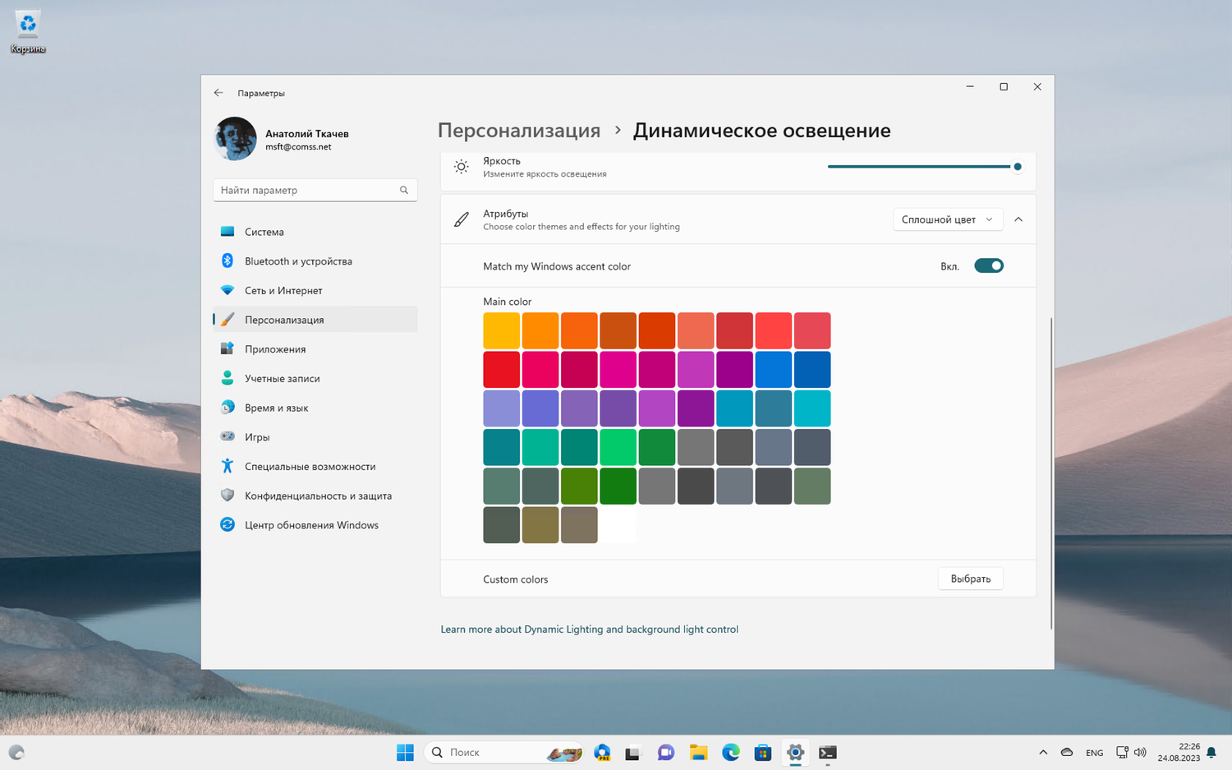The image size is (1232, 770).
Task: Open the Copilot preview icon on the taskbar
Action: 602,752
